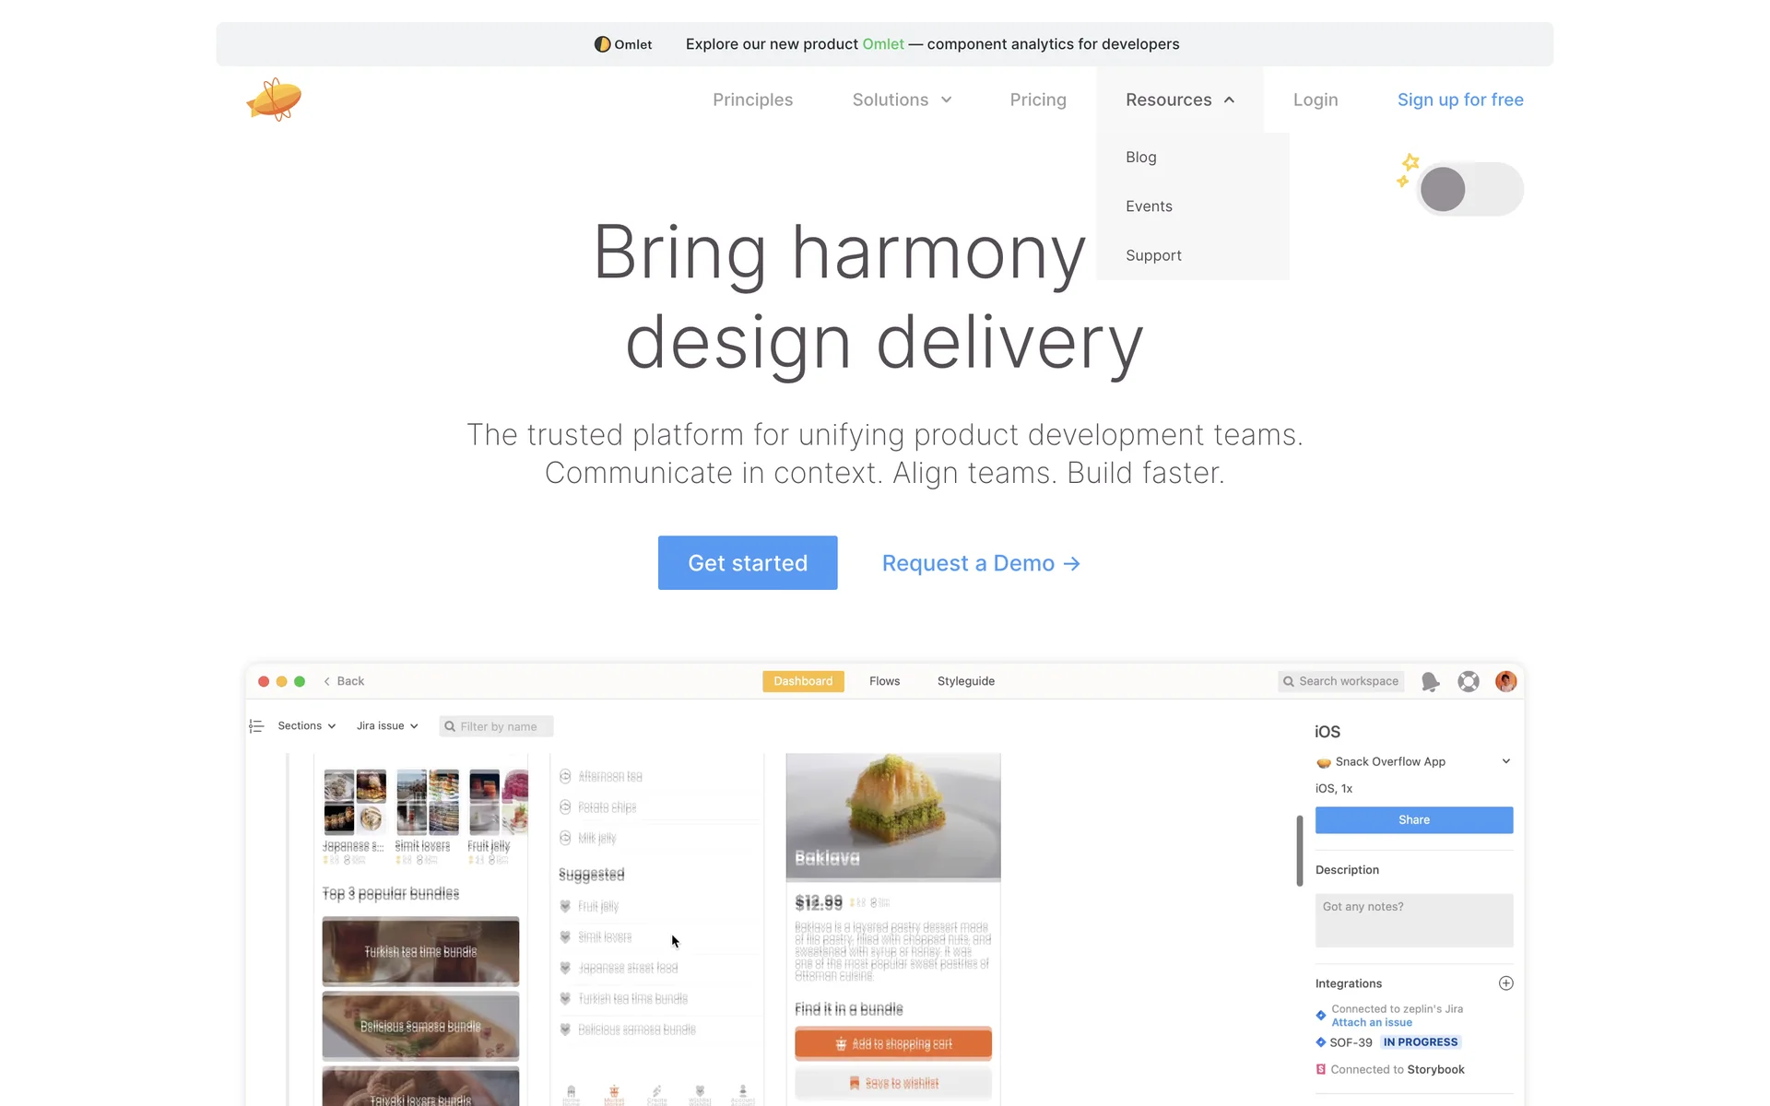Click the sections list icon

(256, 726)
